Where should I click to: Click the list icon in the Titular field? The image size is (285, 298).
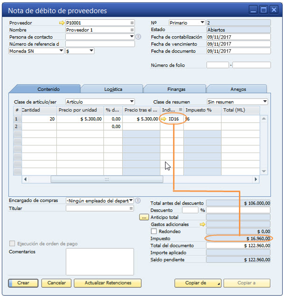(x=131, y=208)
